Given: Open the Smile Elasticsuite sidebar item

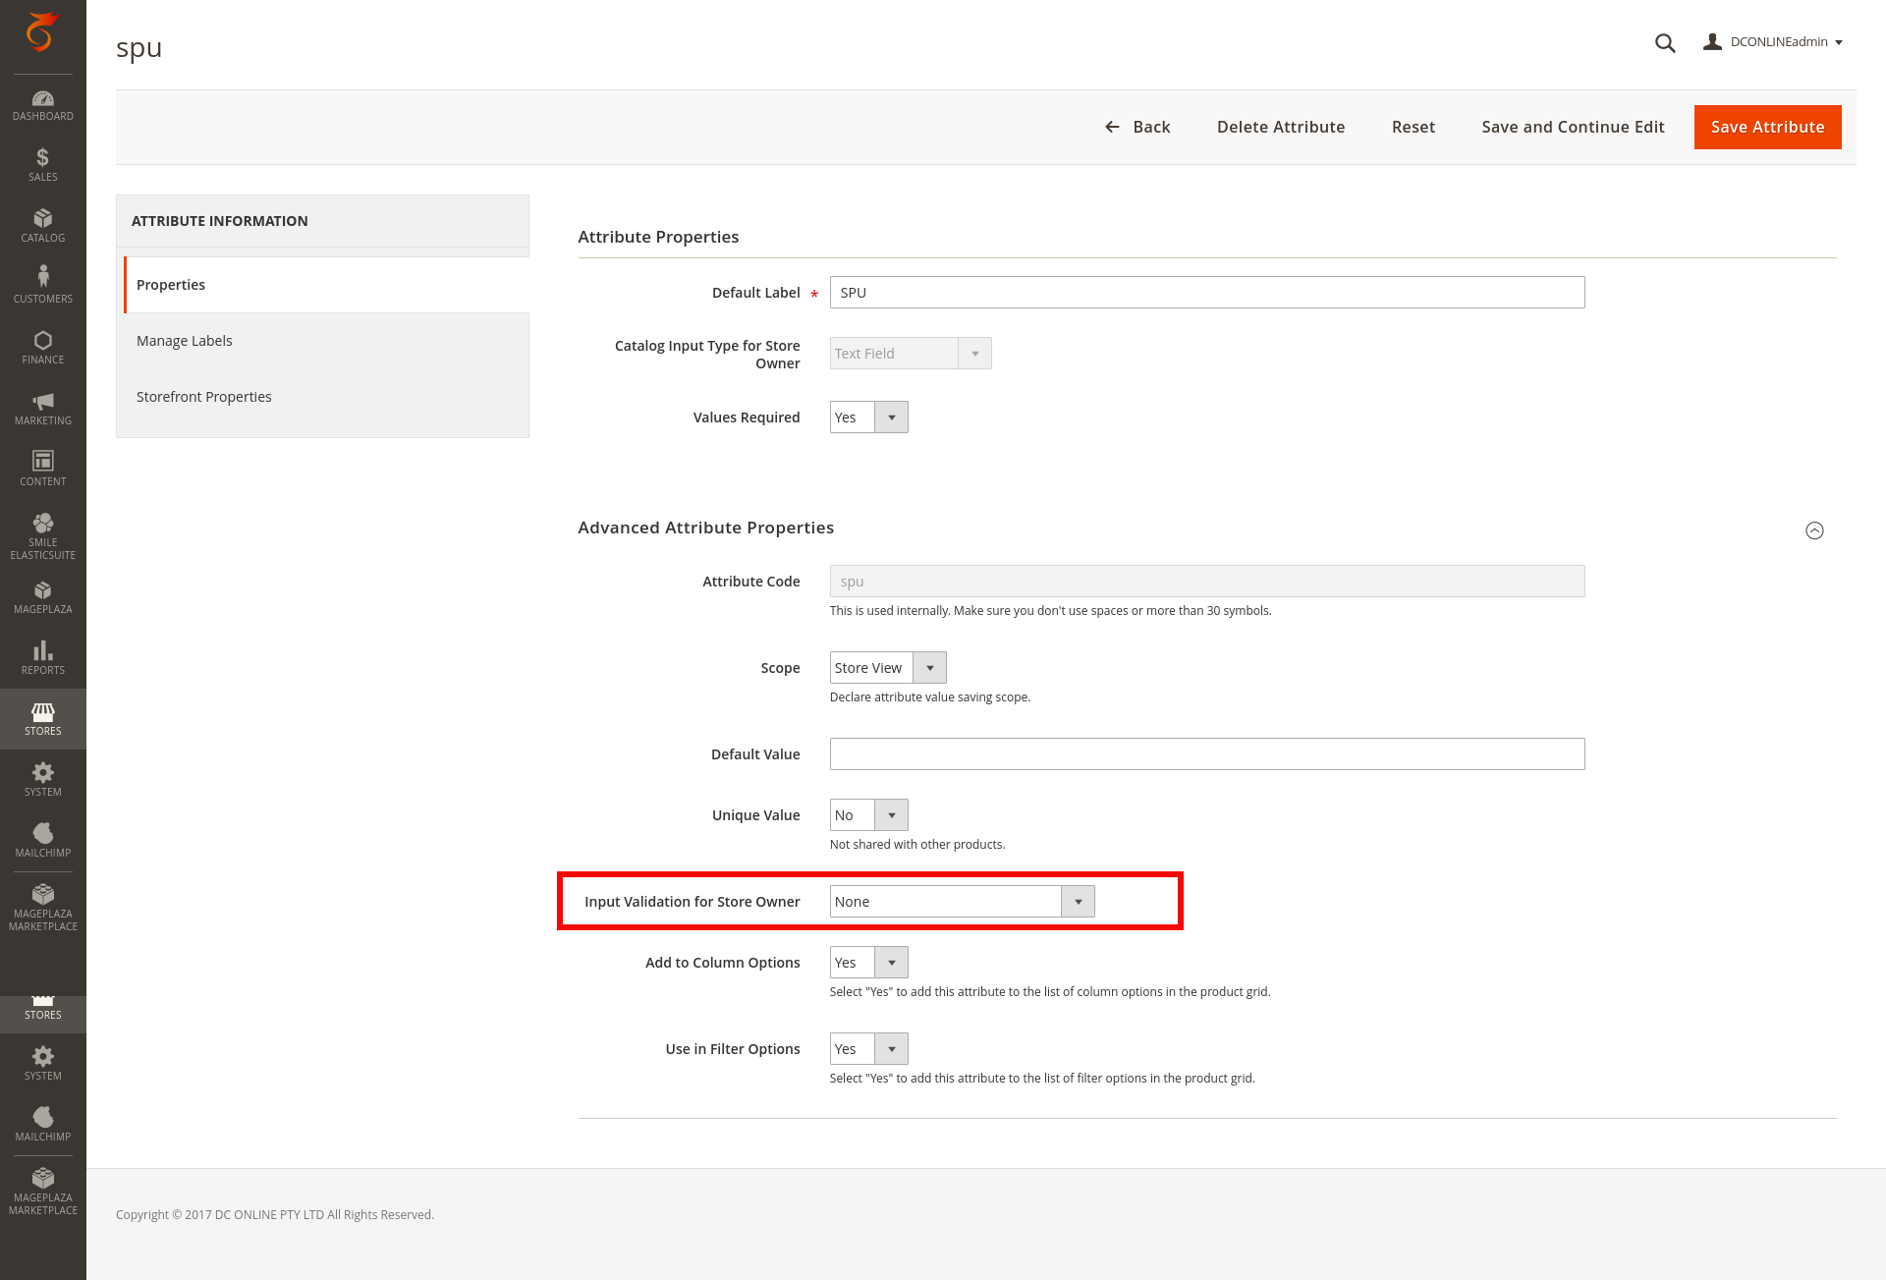Looking at the screenshot, I should pyautogui.click(x=42, y=530).
